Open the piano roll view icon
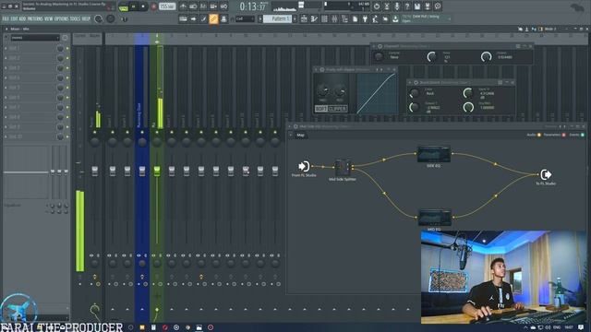591x332 pixels. coord(314,18)
